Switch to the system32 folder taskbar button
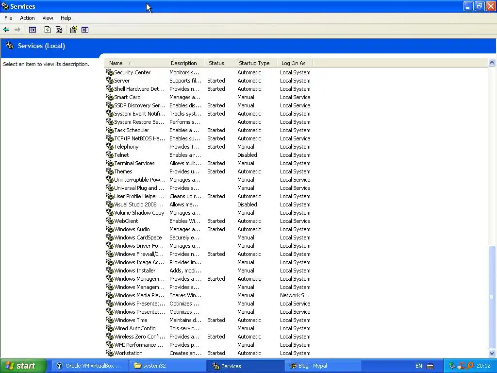 tap(167, 366)
